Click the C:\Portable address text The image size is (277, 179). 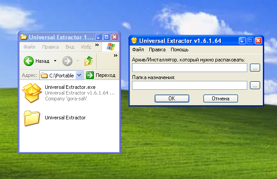coord(62,76)
